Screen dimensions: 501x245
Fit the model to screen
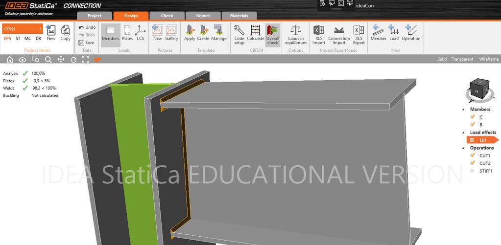pos(85,59)
